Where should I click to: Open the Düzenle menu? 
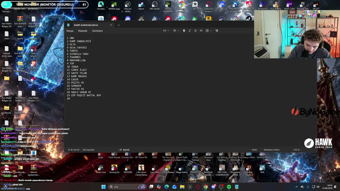pyautogui.click(x=83, y=31)
